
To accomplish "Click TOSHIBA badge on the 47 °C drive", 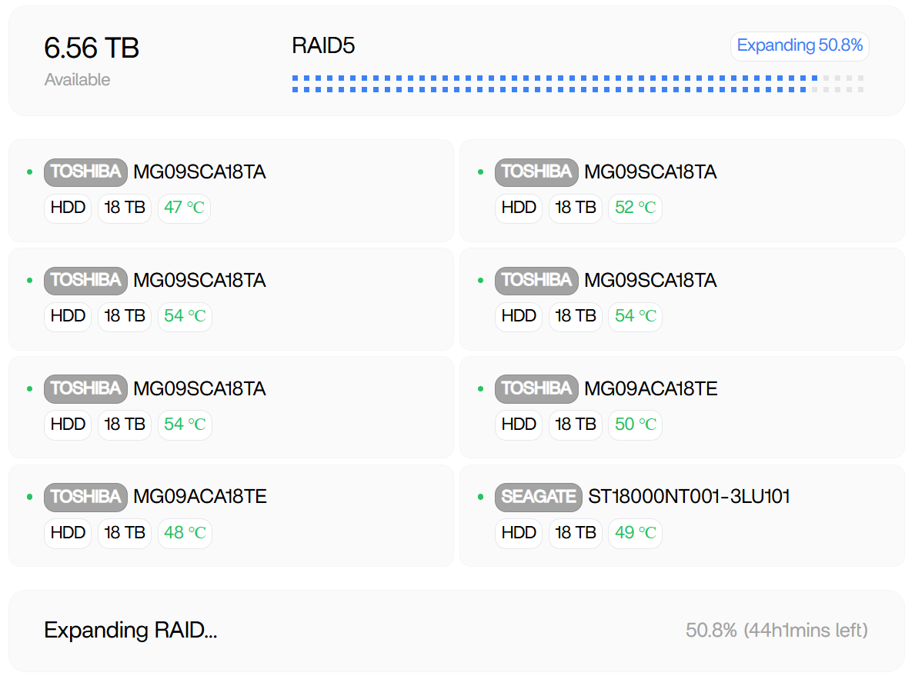I will point(85,171).
